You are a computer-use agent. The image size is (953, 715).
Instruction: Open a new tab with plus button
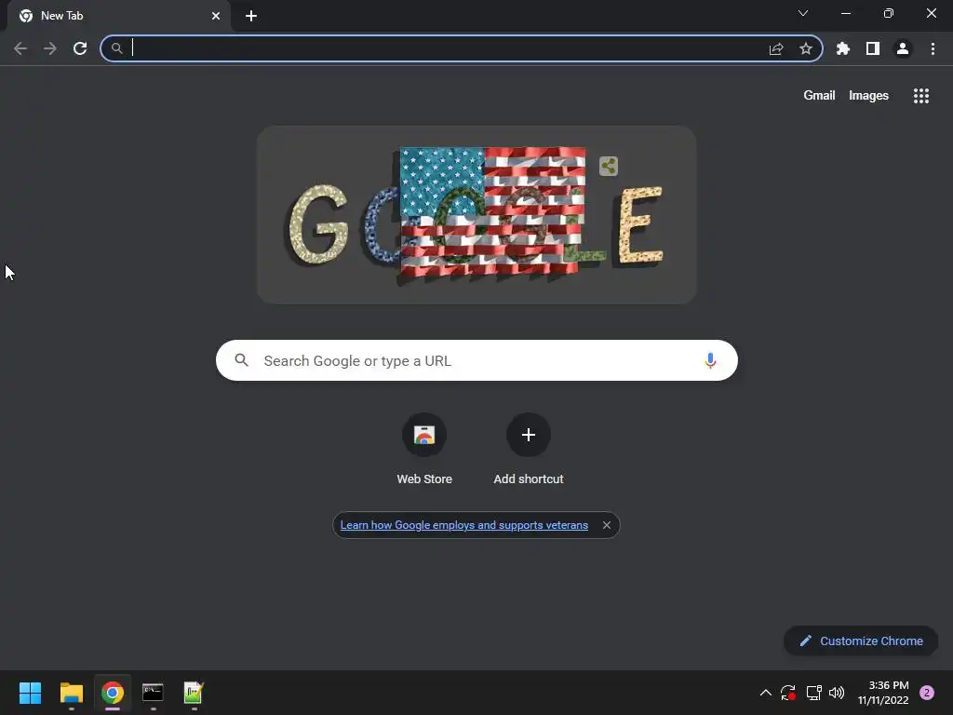[251, 16]
